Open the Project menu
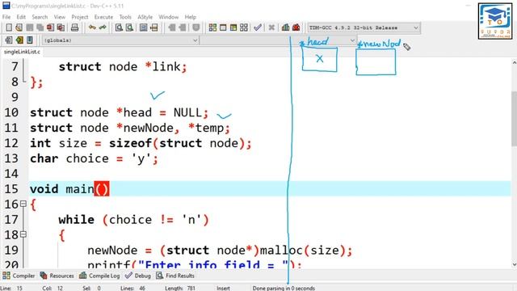The width and height of the screenshot is (517, 291). [80, 17]
